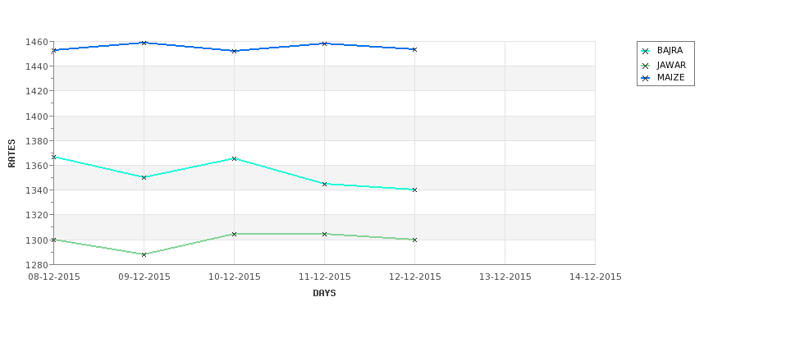
Task: Select BAJRA data point on 10-12-2015
Action: tap(234, 158)
